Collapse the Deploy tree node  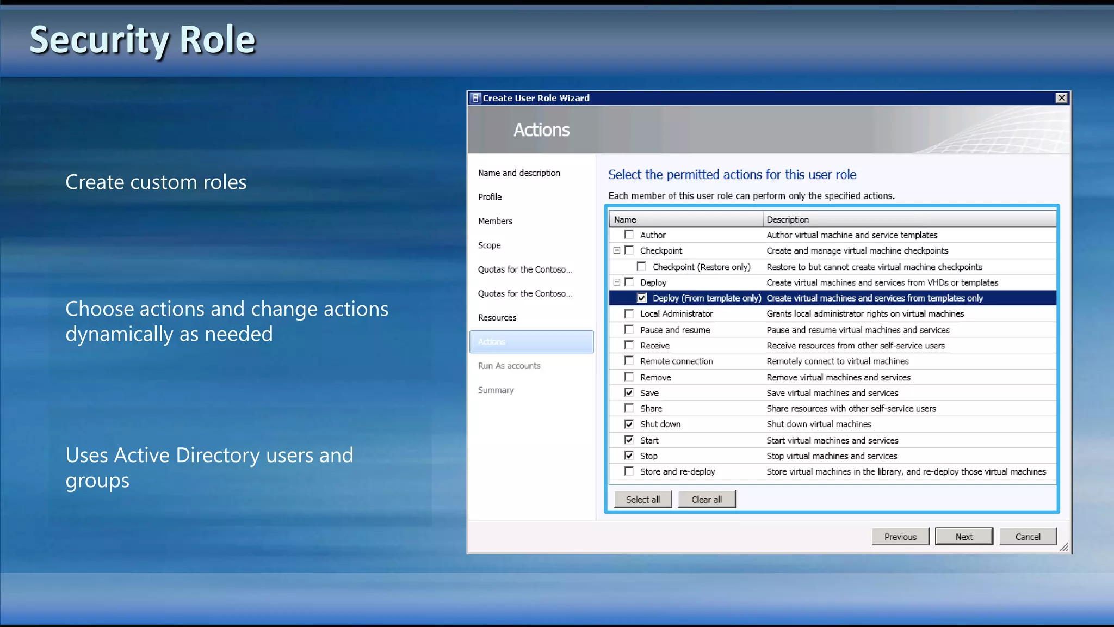click(x=617, y=282)
